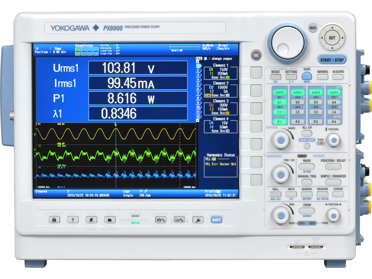Click the Urms1 value 103.81 V
This screenshot has height=279, width=372.
point(138,68)
